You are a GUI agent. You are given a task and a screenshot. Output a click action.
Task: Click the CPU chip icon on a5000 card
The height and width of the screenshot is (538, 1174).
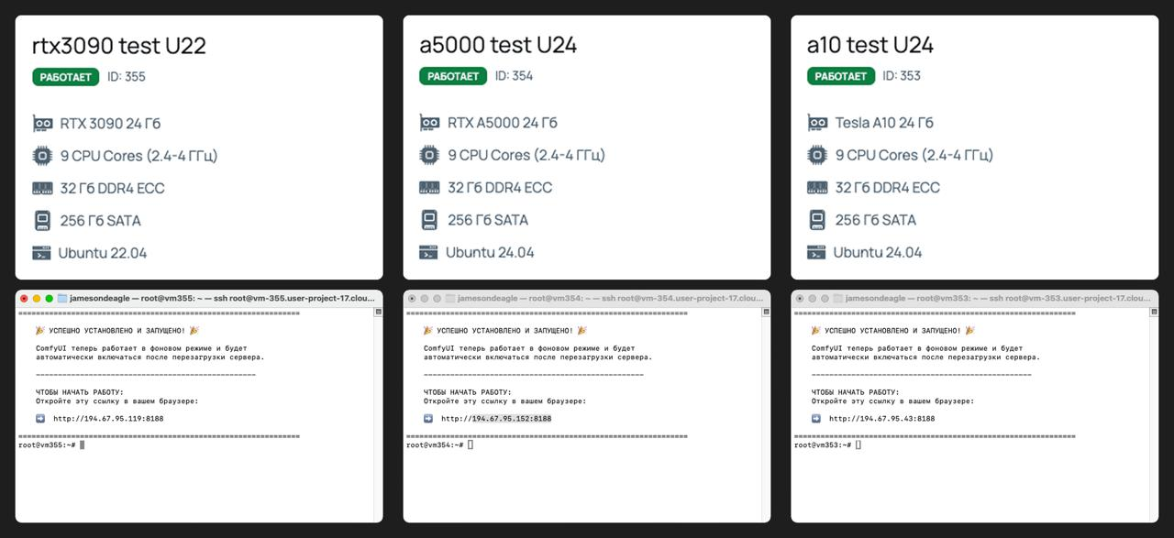(429, 155)
